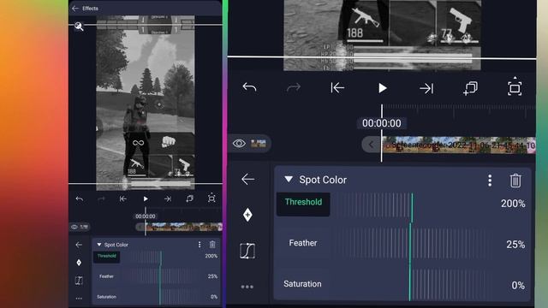Play the preview in the left panel
Screen dimensions: 548x308
pos(146,198)
